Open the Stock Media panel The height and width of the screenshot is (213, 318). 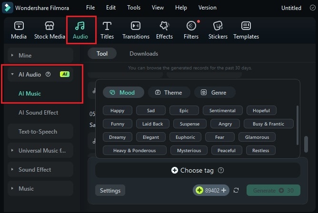click(50, 30)
